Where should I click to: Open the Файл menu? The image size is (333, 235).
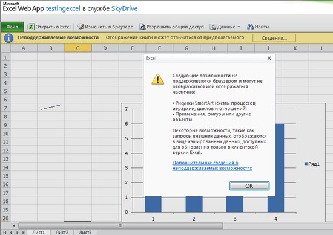(x=12, y=27)
